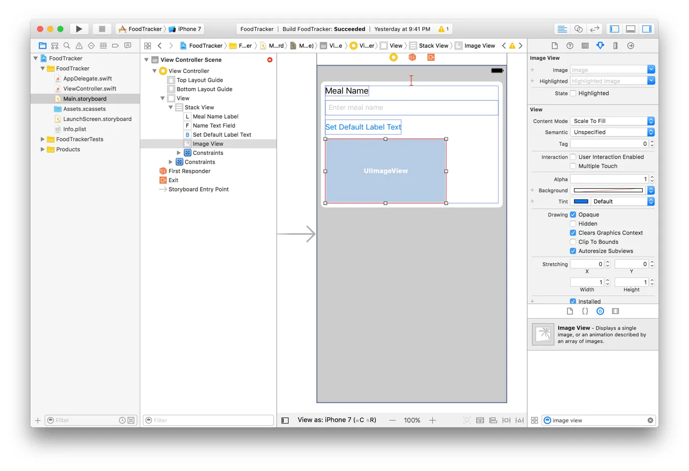Screen dimensions: 689x471
Task: Click the blue Tint color swatch
Action: click(x=581, y=202)
